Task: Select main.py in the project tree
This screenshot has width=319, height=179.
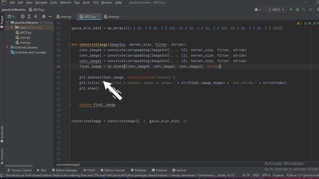Action: [23, 38]
